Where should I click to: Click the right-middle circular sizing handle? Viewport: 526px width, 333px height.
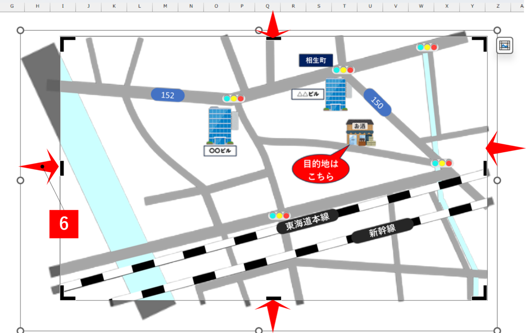[497, 181]
